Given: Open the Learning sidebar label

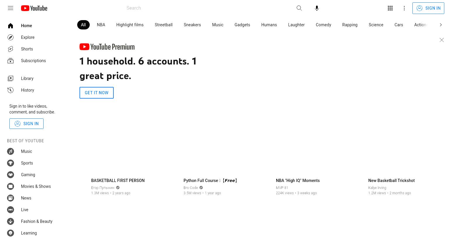Looking at the screenshot, I should click(29, 233).
